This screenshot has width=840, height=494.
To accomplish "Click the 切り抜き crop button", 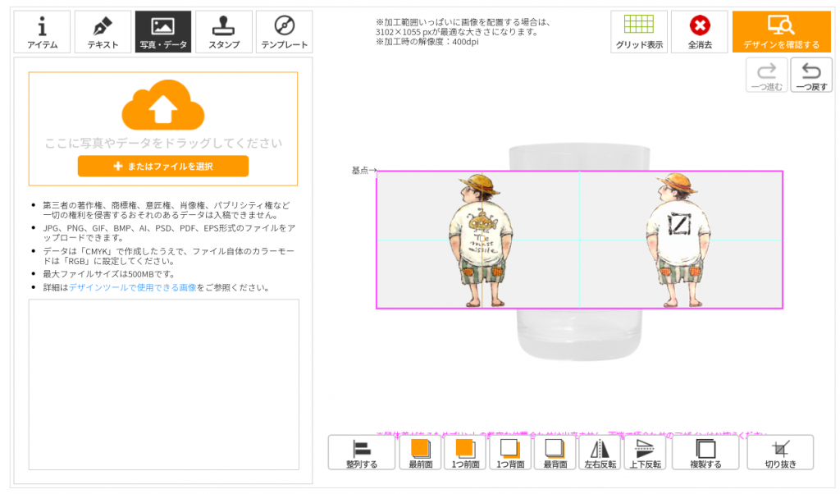I will 781,453.
